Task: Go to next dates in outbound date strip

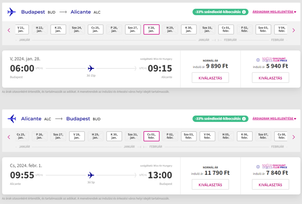Action: pos(293,30)
